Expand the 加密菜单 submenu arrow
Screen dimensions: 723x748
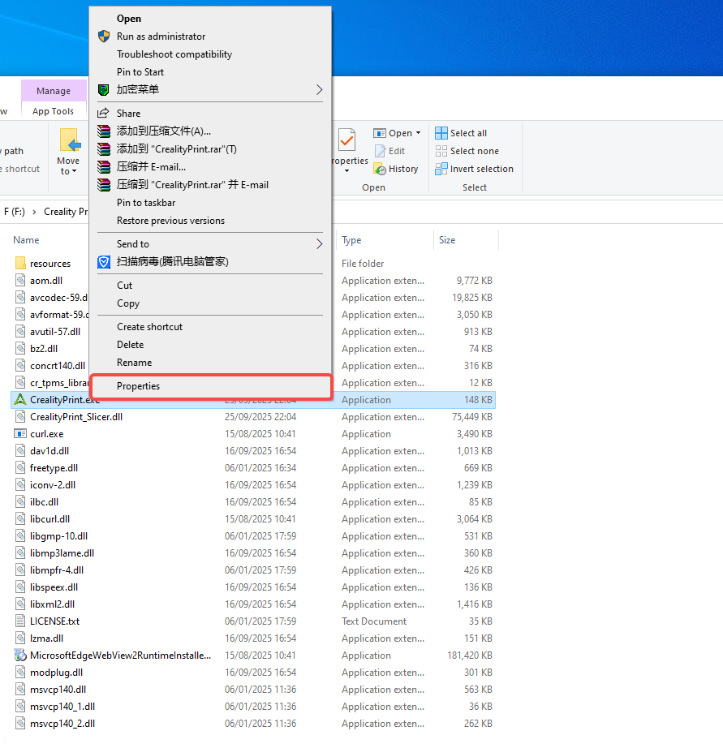[x=319, y=90]
